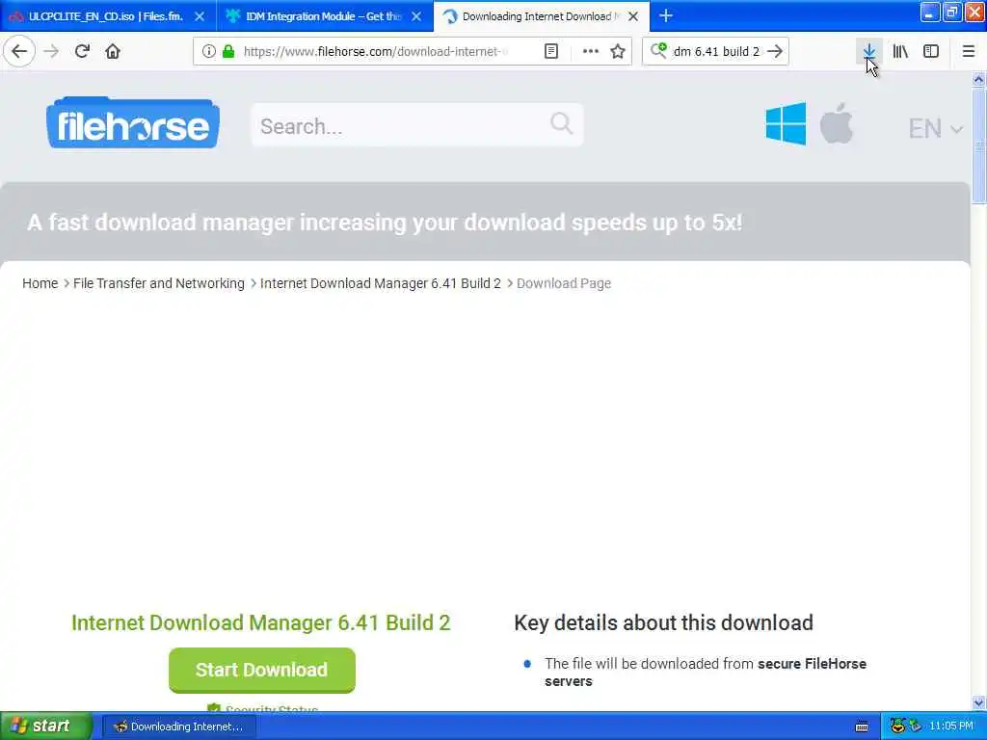Open the Windows Start menu
This screenshot has height=740, width=987.
tap(45, 727)
